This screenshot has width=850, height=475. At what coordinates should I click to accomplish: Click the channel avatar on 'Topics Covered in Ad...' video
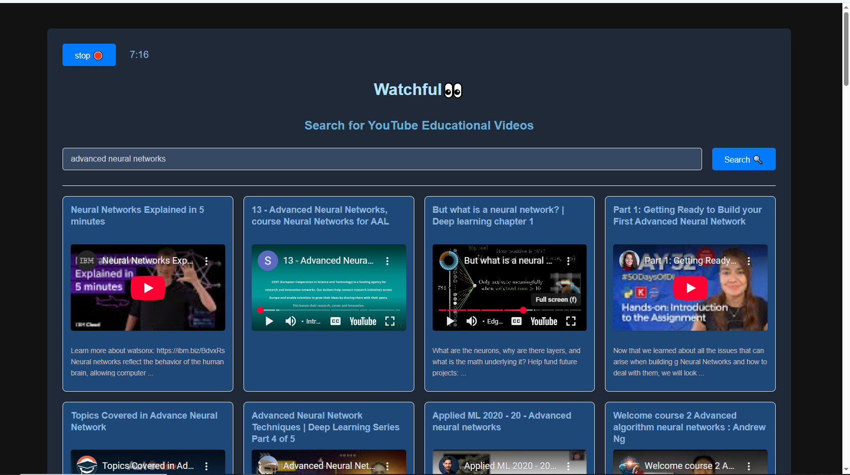[87, 465]
